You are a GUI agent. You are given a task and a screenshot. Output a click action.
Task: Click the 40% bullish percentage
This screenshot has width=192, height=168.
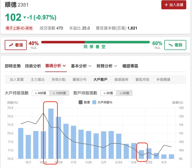point(33,43)
